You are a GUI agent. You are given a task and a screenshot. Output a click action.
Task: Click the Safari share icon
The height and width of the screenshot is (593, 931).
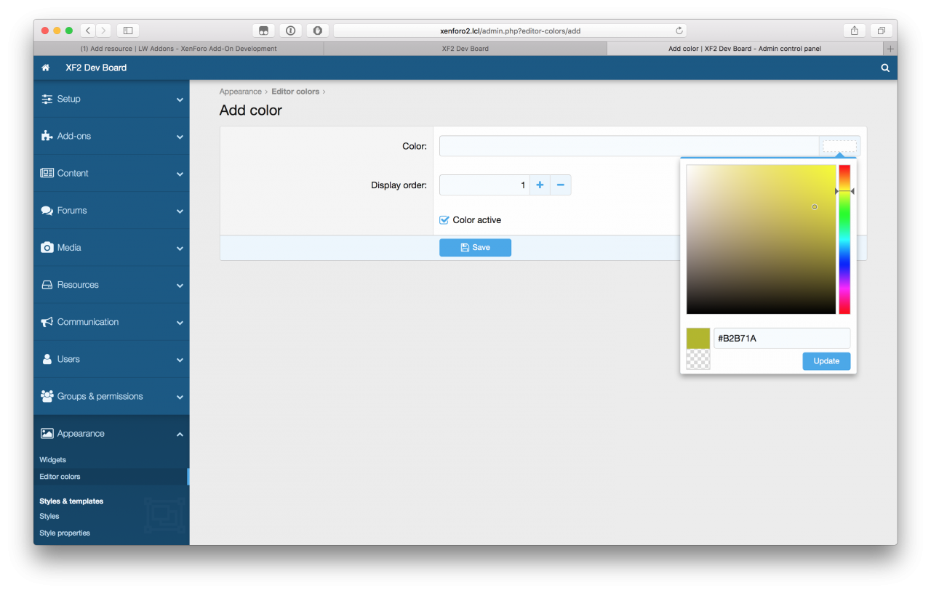pyautogui.click(x=855, y=31)
